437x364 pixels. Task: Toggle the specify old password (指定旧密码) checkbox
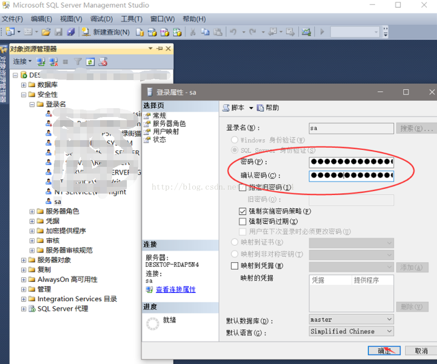(x=243, y=188)
